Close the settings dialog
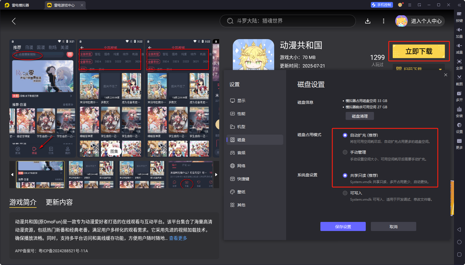Image resolution: width=465 pixels, height=265 pixels. 445,75
